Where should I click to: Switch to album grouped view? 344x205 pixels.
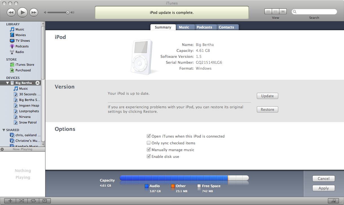[275, 12]
